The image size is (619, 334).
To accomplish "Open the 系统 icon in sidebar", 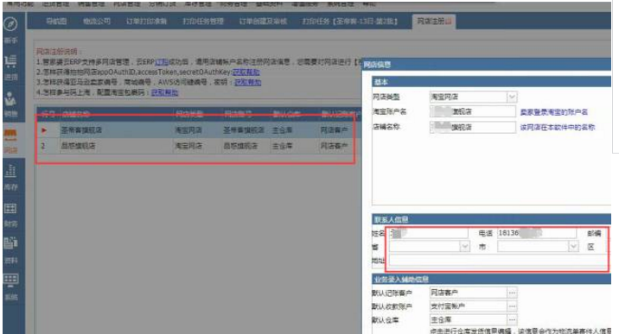I will click(10, 280).
